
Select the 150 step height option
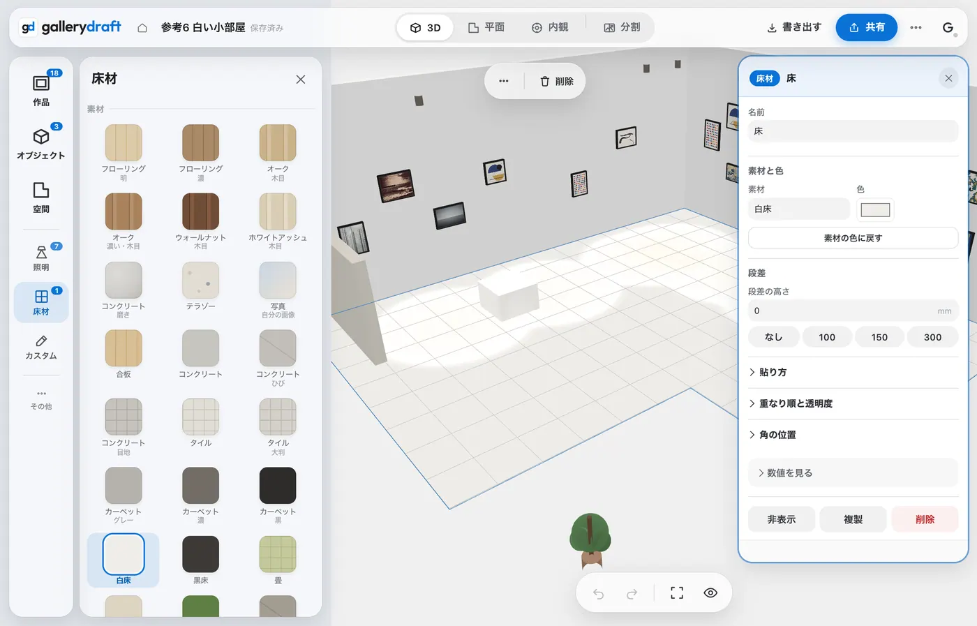[879, 337]
